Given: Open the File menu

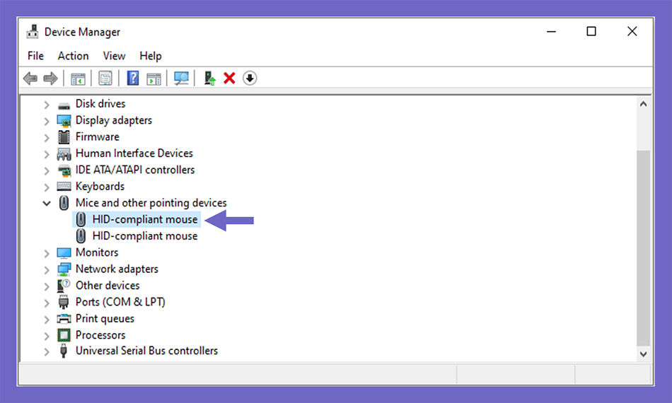Looking at the screenshot, I should pyautogui.click(x=35, y=56).
